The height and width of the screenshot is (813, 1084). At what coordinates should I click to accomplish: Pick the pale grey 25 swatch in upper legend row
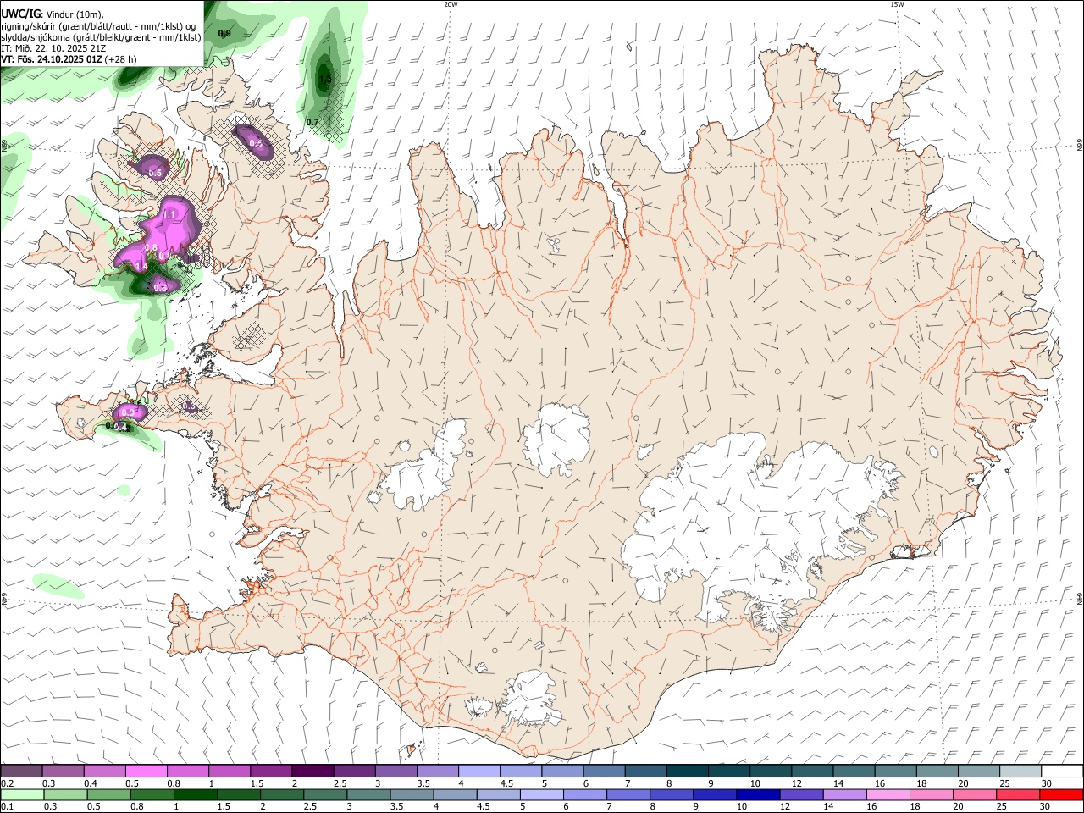1020,771
